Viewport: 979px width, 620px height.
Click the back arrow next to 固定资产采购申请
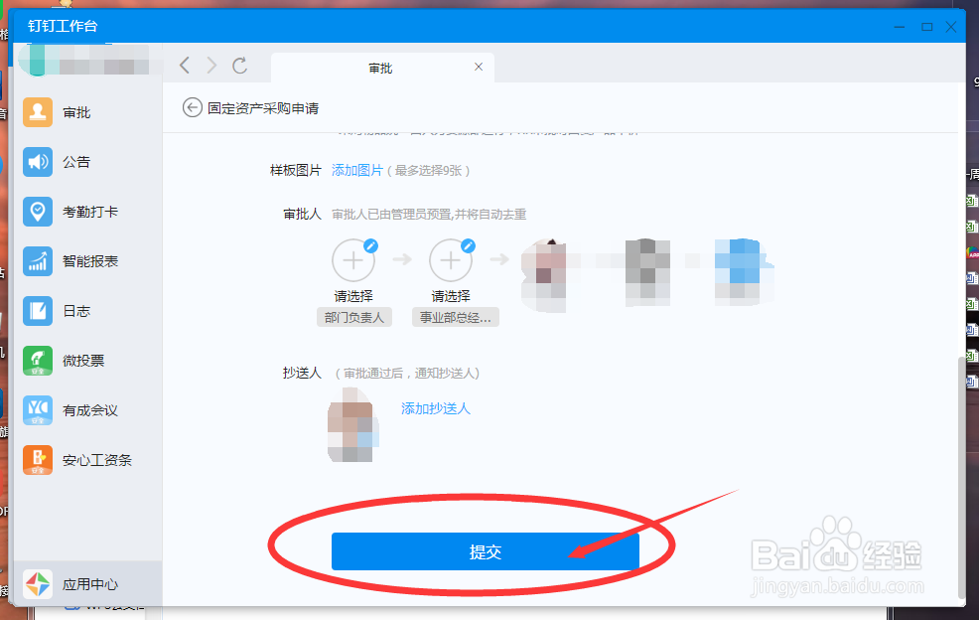coord(192,107)
